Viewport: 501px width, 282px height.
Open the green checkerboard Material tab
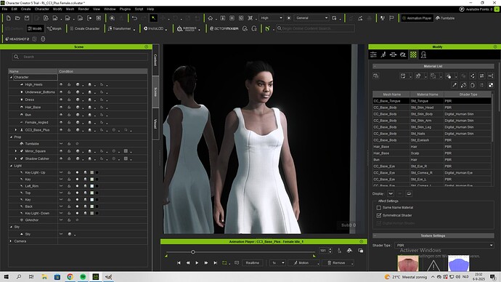tap(413, 55)
